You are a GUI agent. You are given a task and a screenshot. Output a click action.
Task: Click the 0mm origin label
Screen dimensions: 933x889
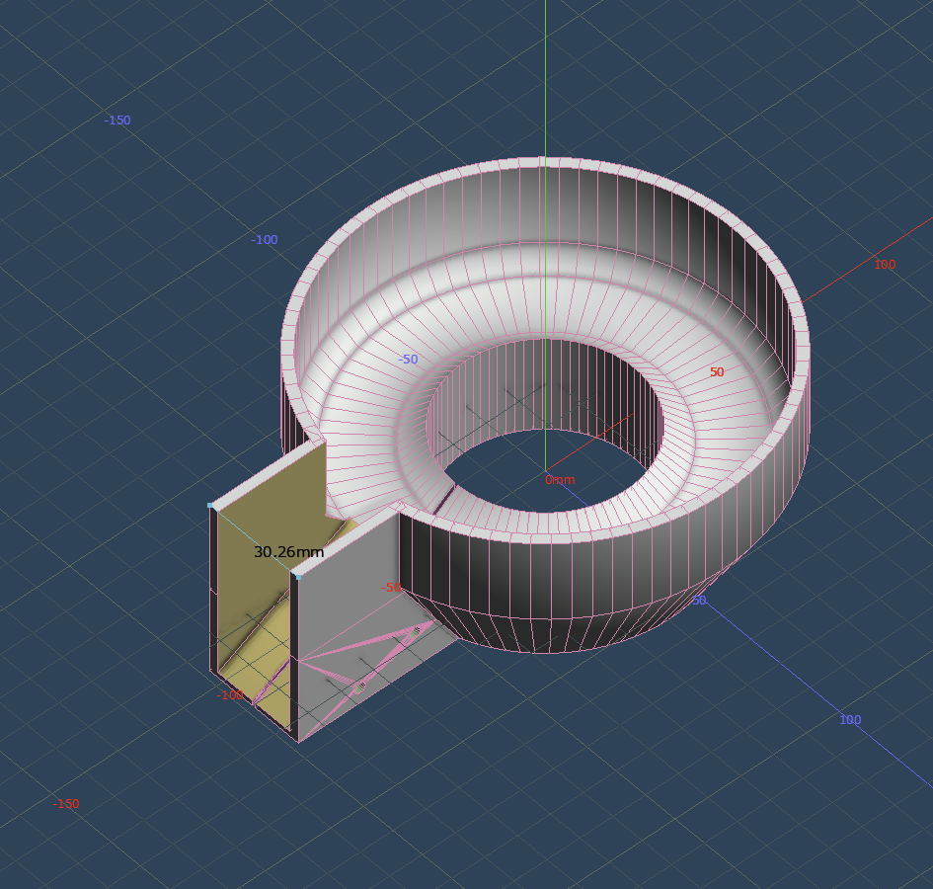pyautogui.click(x=560, y=480)
